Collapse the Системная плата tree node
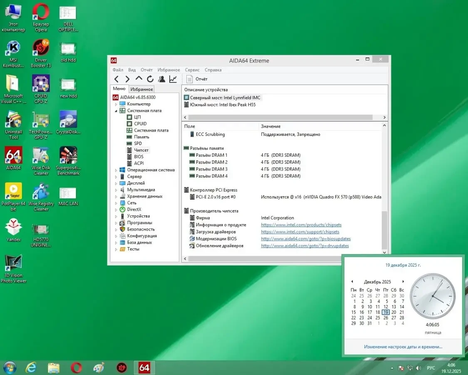 (x=116, y=111)
